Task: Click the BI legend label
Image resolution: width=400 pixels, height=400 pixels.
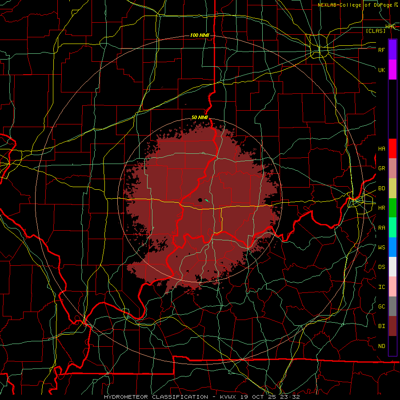Action: pyautogui.click(x=382, y=326)
